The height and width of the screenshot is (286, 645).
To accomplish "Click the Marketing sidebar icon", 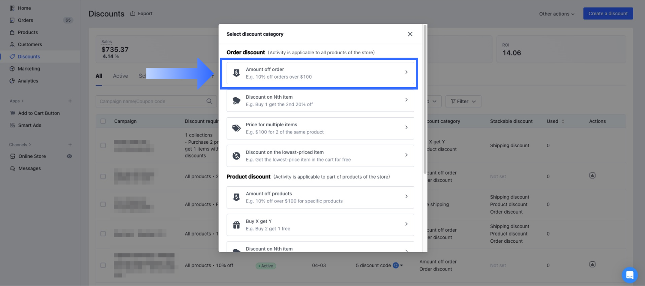I will (x=12, y=69).
